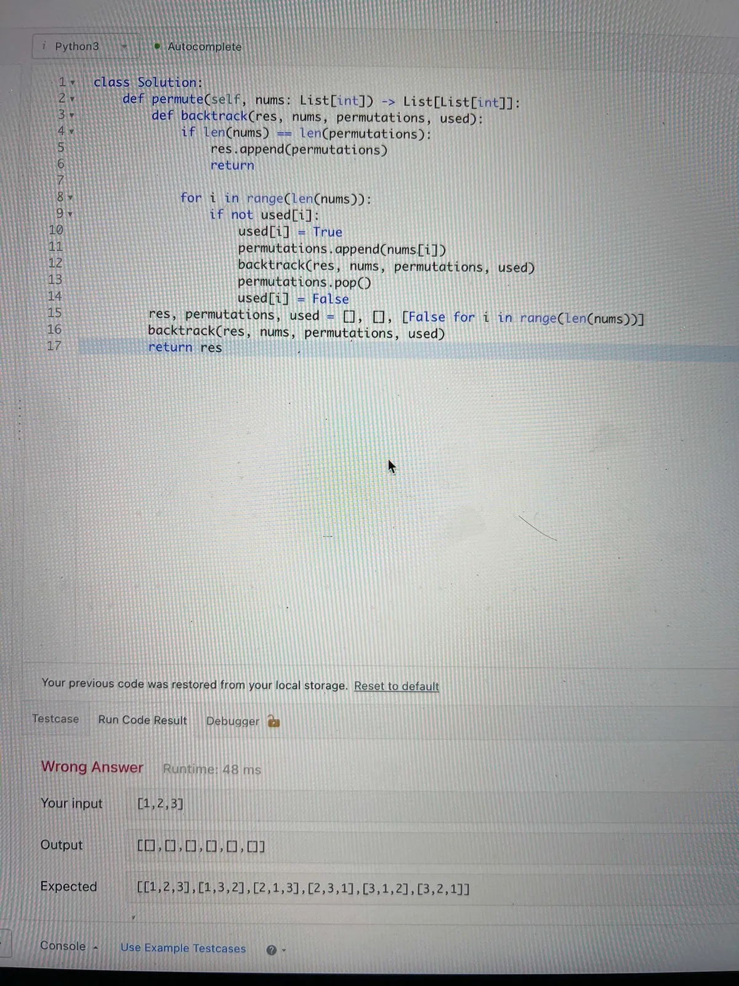Open the Python3 language dropdown
Screen dimensions: 739x986
(86, 47)
